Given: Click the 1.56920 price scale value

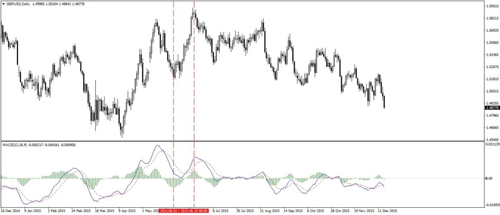Looking at the screenshot, I should point(490,30).
